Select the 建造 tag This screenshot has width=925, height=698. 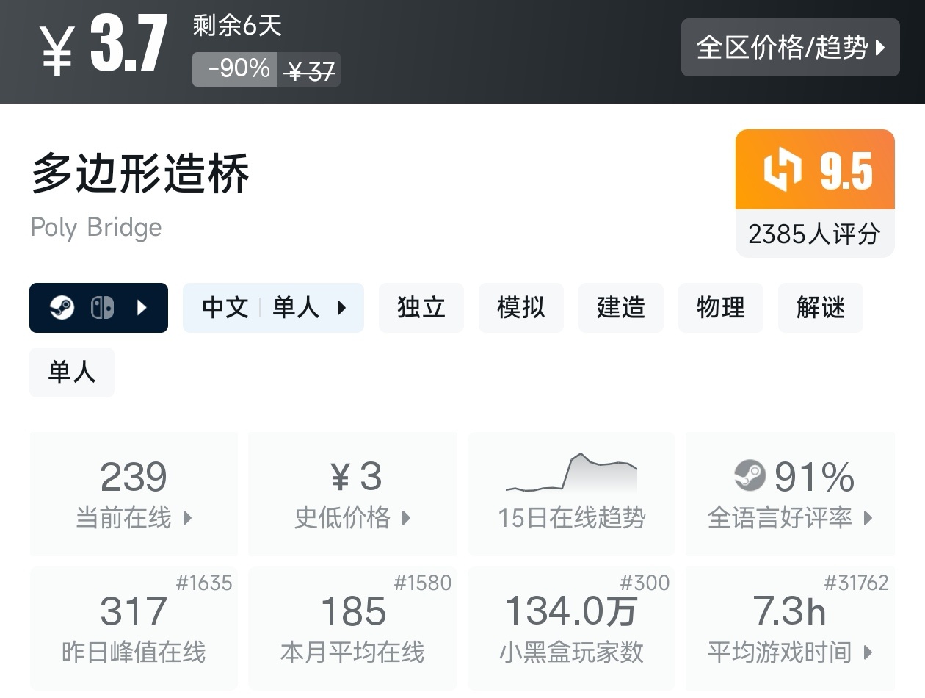621,308
